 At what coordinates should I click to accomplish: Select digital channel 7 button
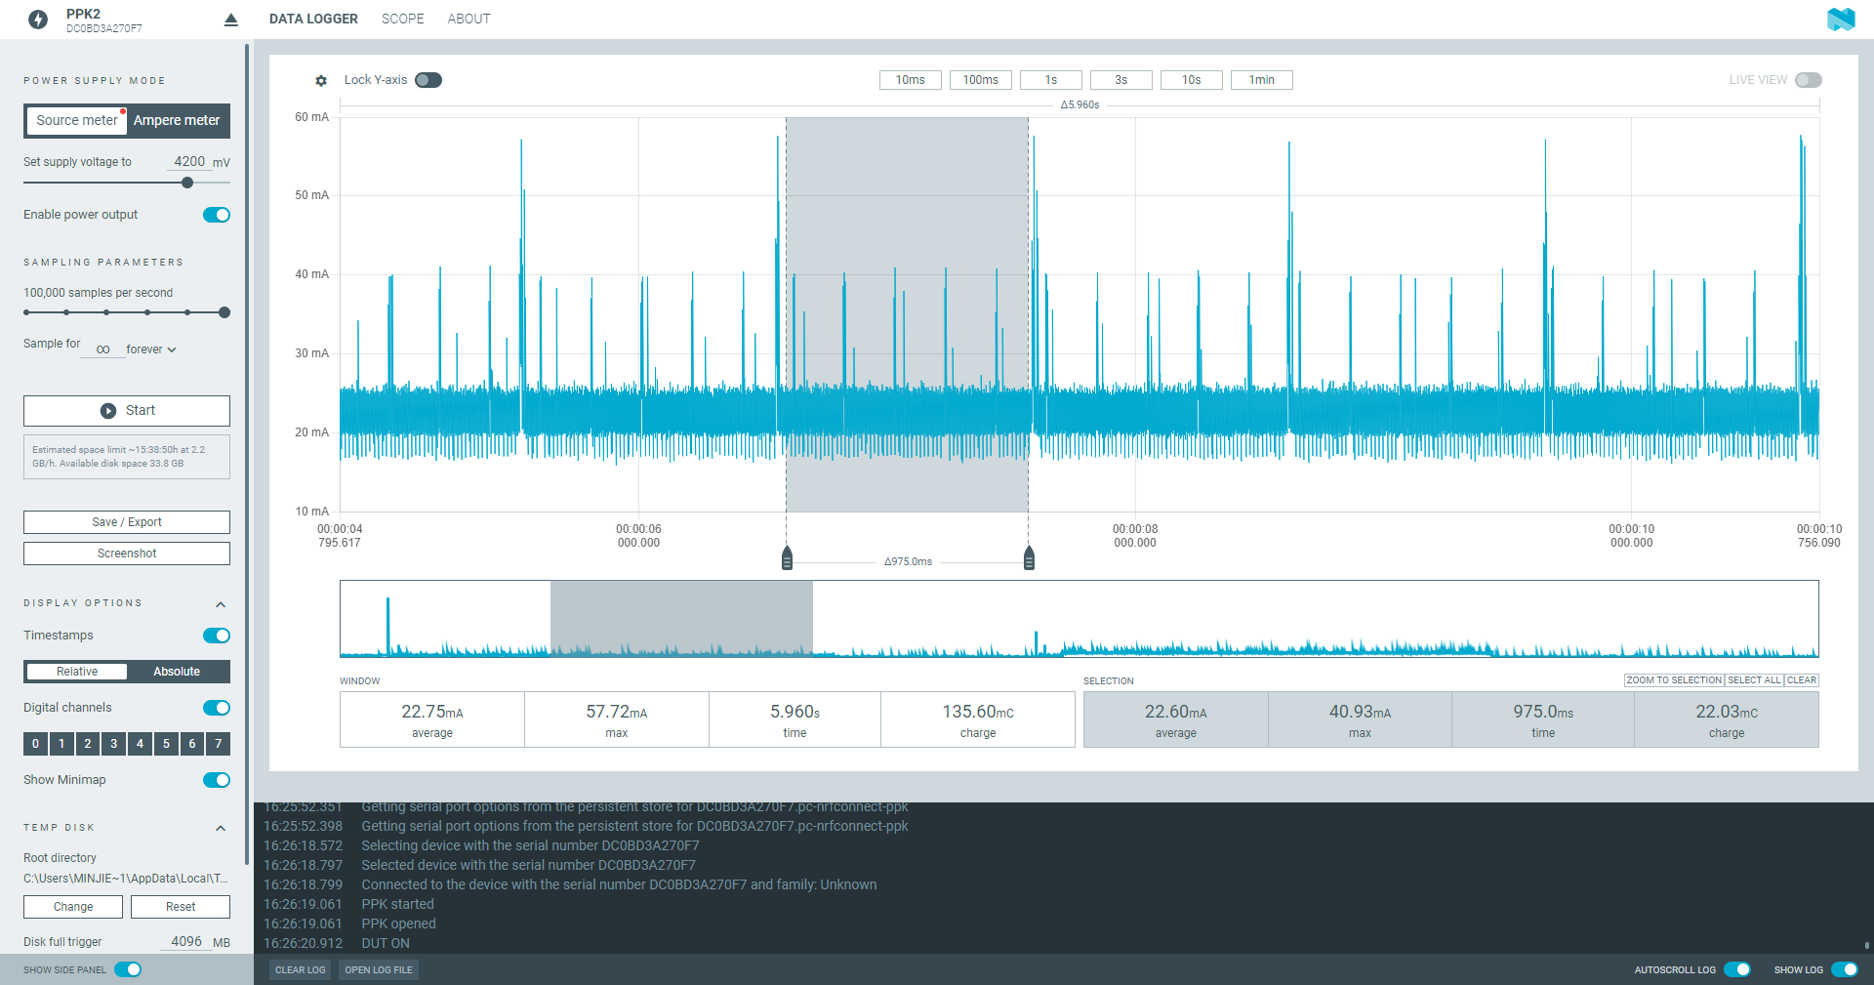click(218, 744)
